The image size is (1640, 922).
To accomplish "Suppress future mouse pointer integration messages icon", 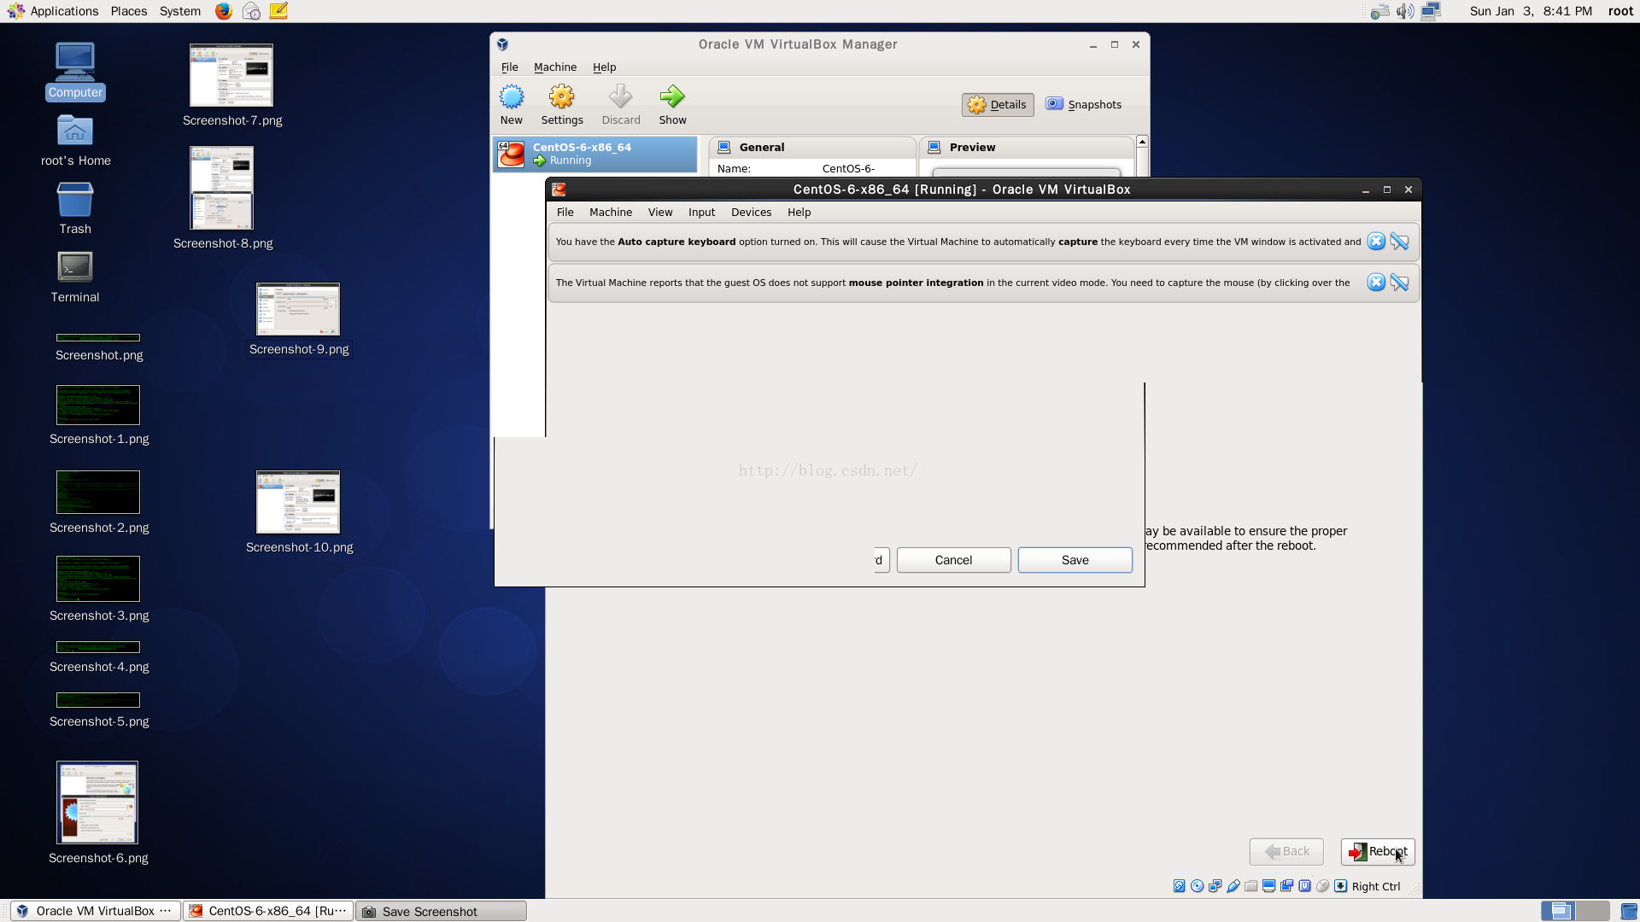I will pos(1399,283).
